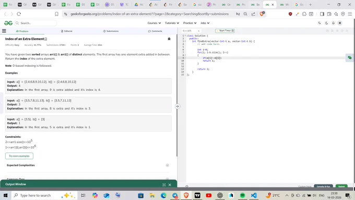
Task: Switch to the Google Drive browser tab
Action: point(138,5)
